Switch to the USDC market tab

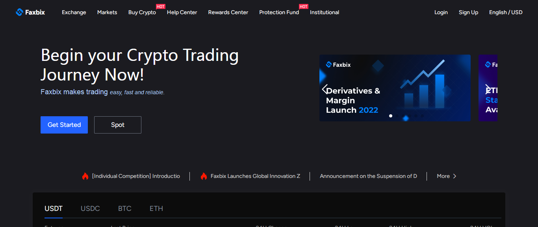90,209
